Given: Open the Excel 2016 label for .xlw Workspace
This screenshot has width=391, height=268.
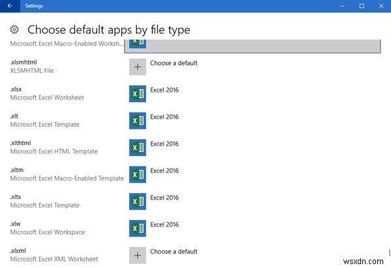Looking at the screenshot, I should 164,224.
